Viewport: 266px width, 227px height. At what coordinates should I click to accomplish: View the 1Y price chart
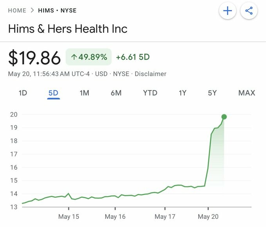click(183, 93)
